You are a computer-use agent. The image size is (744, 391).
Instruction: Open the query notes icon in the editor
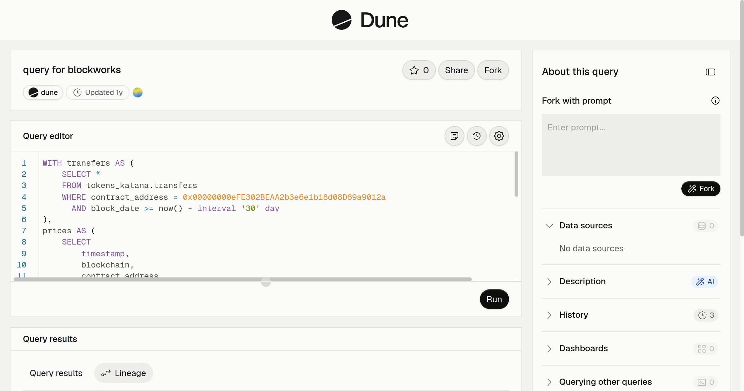tap(454, 136)
